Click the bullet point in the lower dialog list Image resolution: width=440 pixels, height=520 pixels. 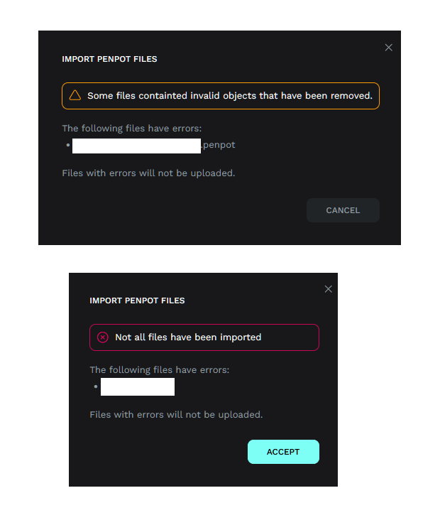point(95,387)
